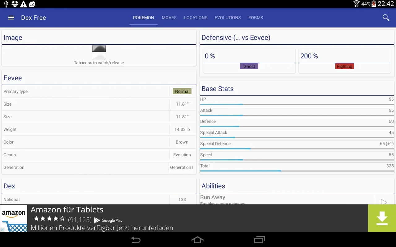Tap the Wi-Fi status icon
The image size is (396, 247).
coord(356,4)
